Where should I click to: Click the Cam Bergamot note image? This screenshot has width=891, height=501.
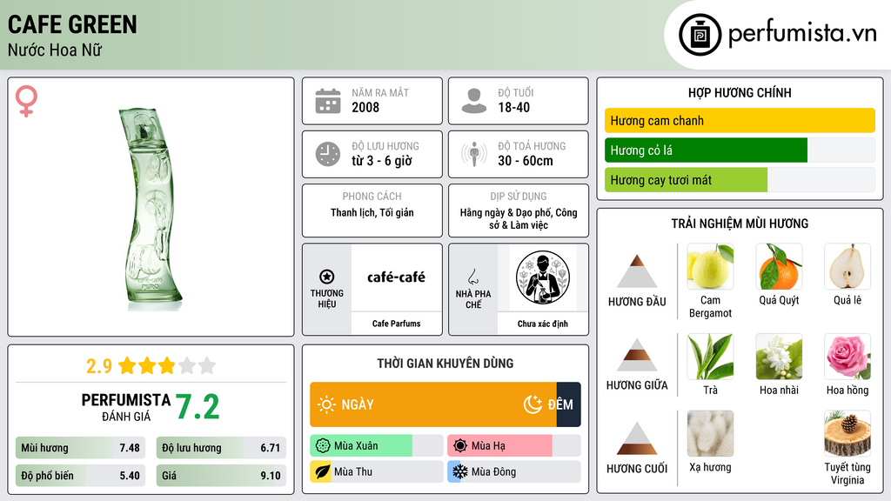click(x=710, y=266)
